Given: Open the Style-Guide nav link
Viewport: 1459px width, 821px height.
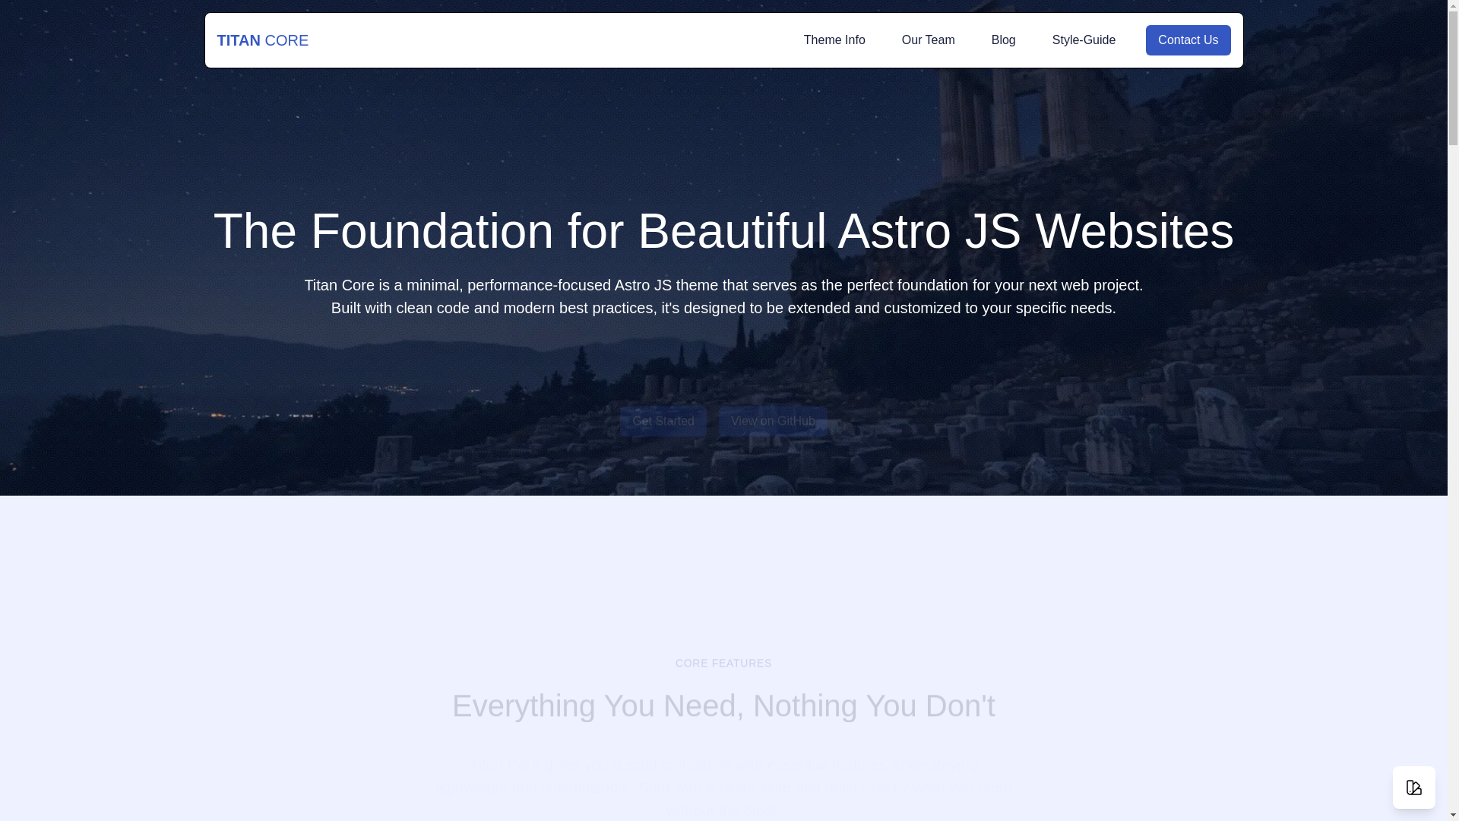Looking at the screenshot, I should 1084,40.
